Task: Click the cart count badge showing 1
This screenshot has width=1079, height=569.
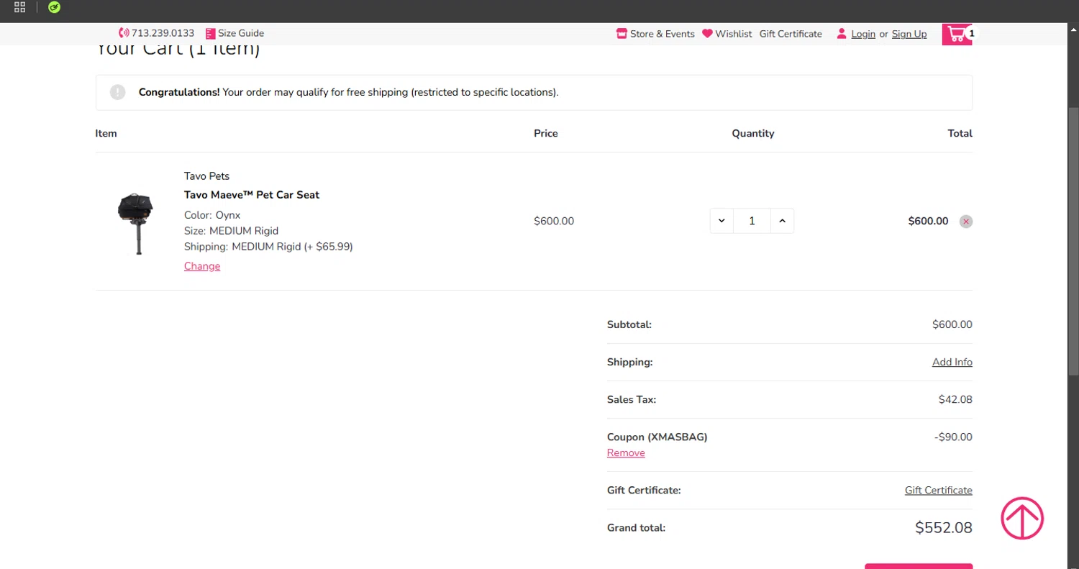Action: tap(972, 33)
